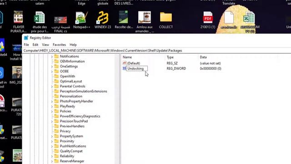Image resolution: width=291 pixels, height=164 pixels.
Task: Click the (value not set) data cell
Action: pos(210,63)
